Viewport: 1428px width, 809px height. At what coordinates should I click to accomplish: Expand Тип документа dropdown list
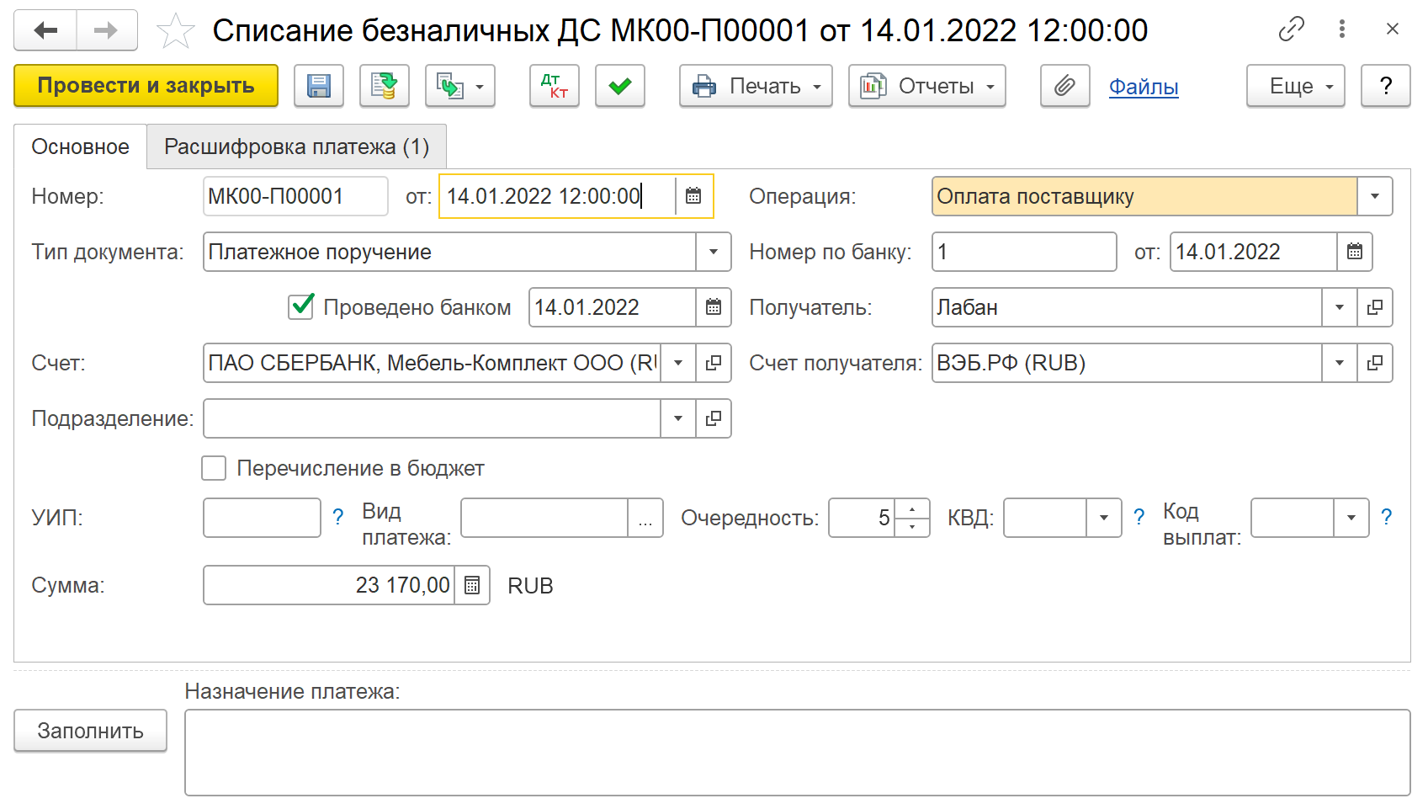[x=713, y=252]
